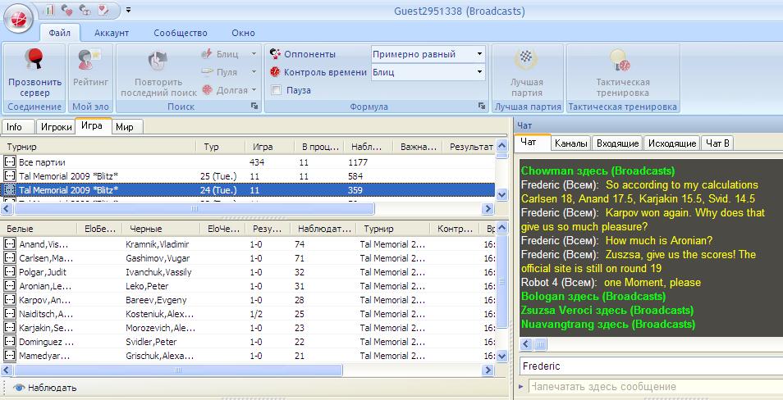This screenshot has height=400, width=783.
Task: Switch to the Каналы chat tab
Action: (x=570, y=143)
